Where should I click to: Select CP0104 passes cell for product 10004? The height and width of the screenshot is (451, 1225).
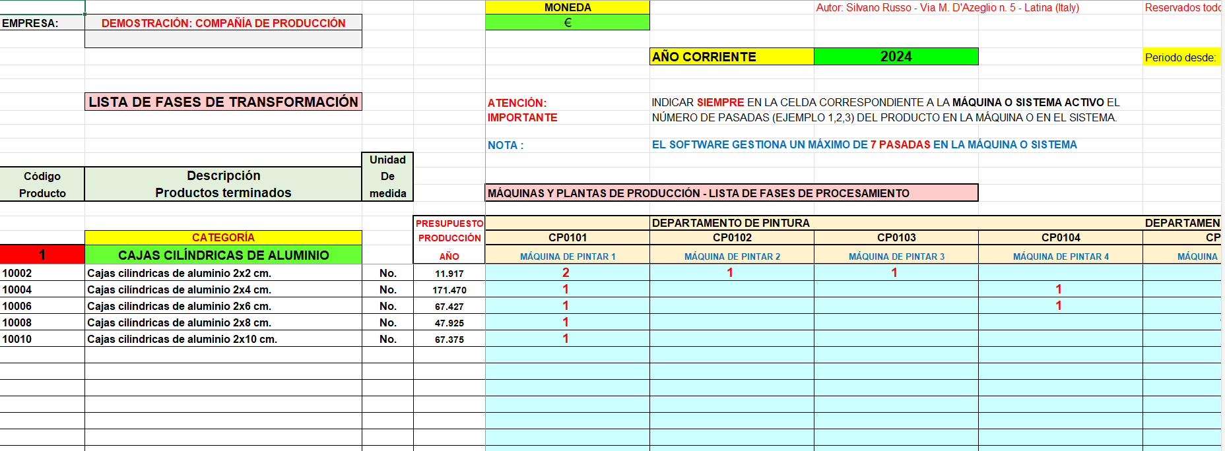[x=1060, y=289]
